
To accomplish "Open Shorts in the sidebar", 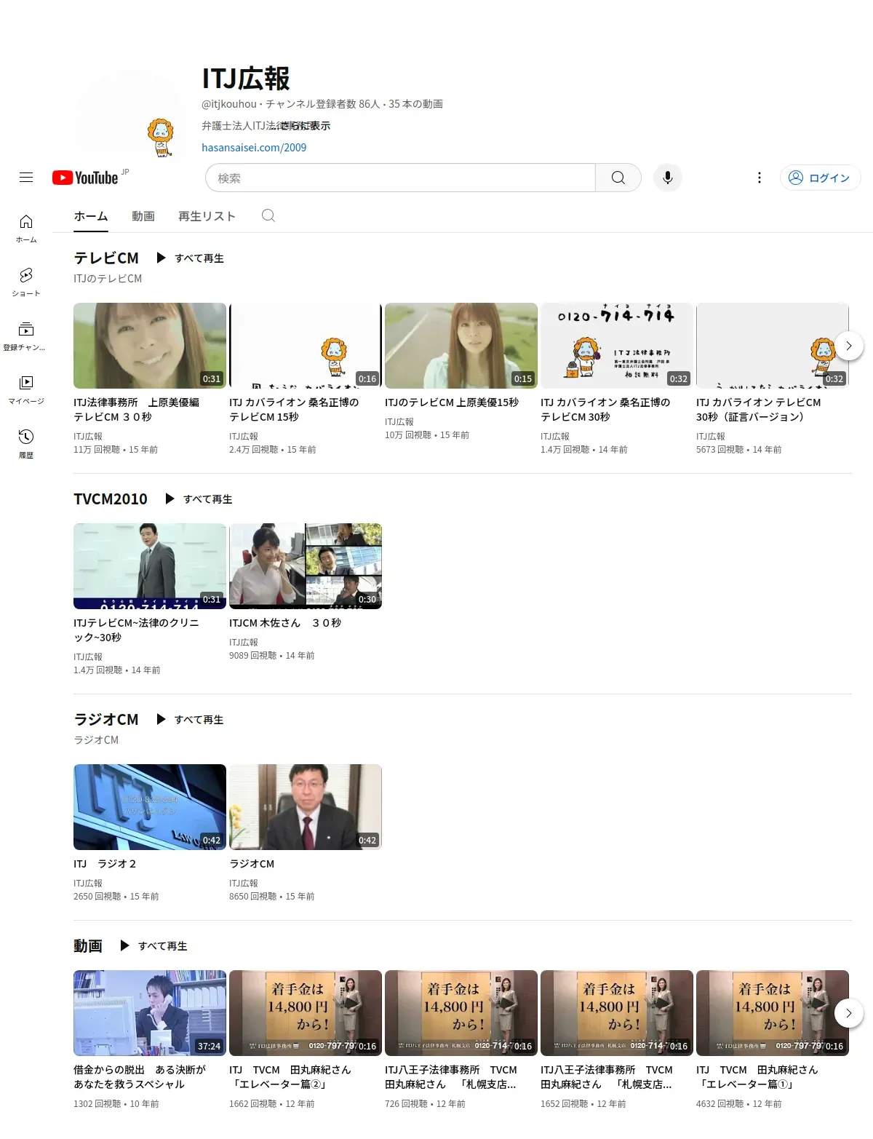I will click(26, 282).
